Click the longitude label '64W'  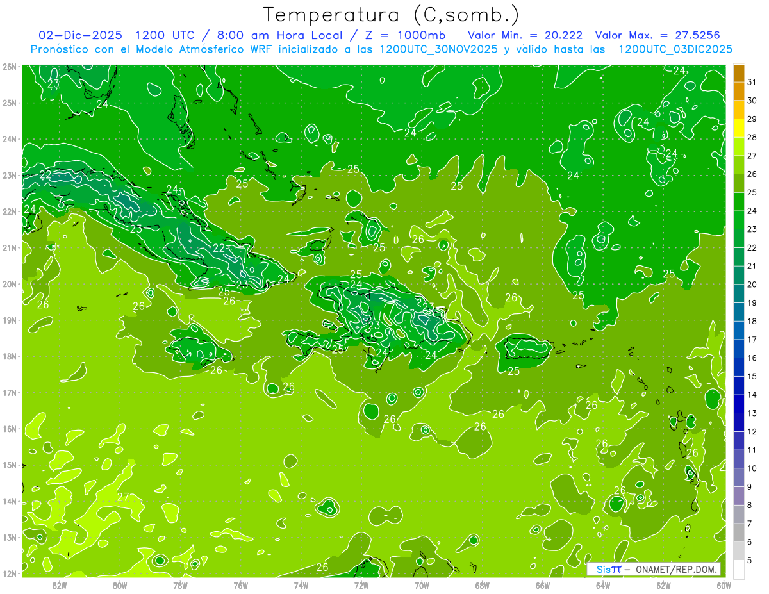click(603, 584)
